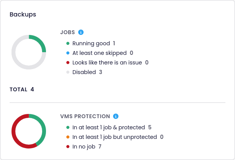Click the gray Disabled status bullet

68,72
